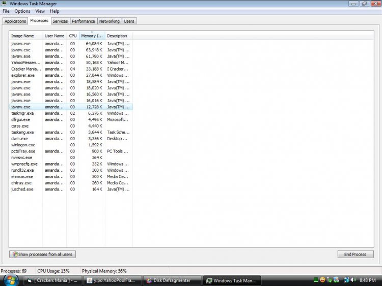The height and width of the screenshot is (286, 382).
Task: Click the Disk Defragmenter taskbar icon
Action: [149, 280]
